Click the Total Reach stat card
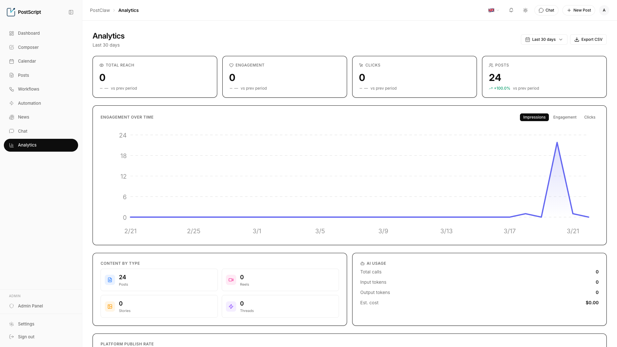 tap(155, 77)
